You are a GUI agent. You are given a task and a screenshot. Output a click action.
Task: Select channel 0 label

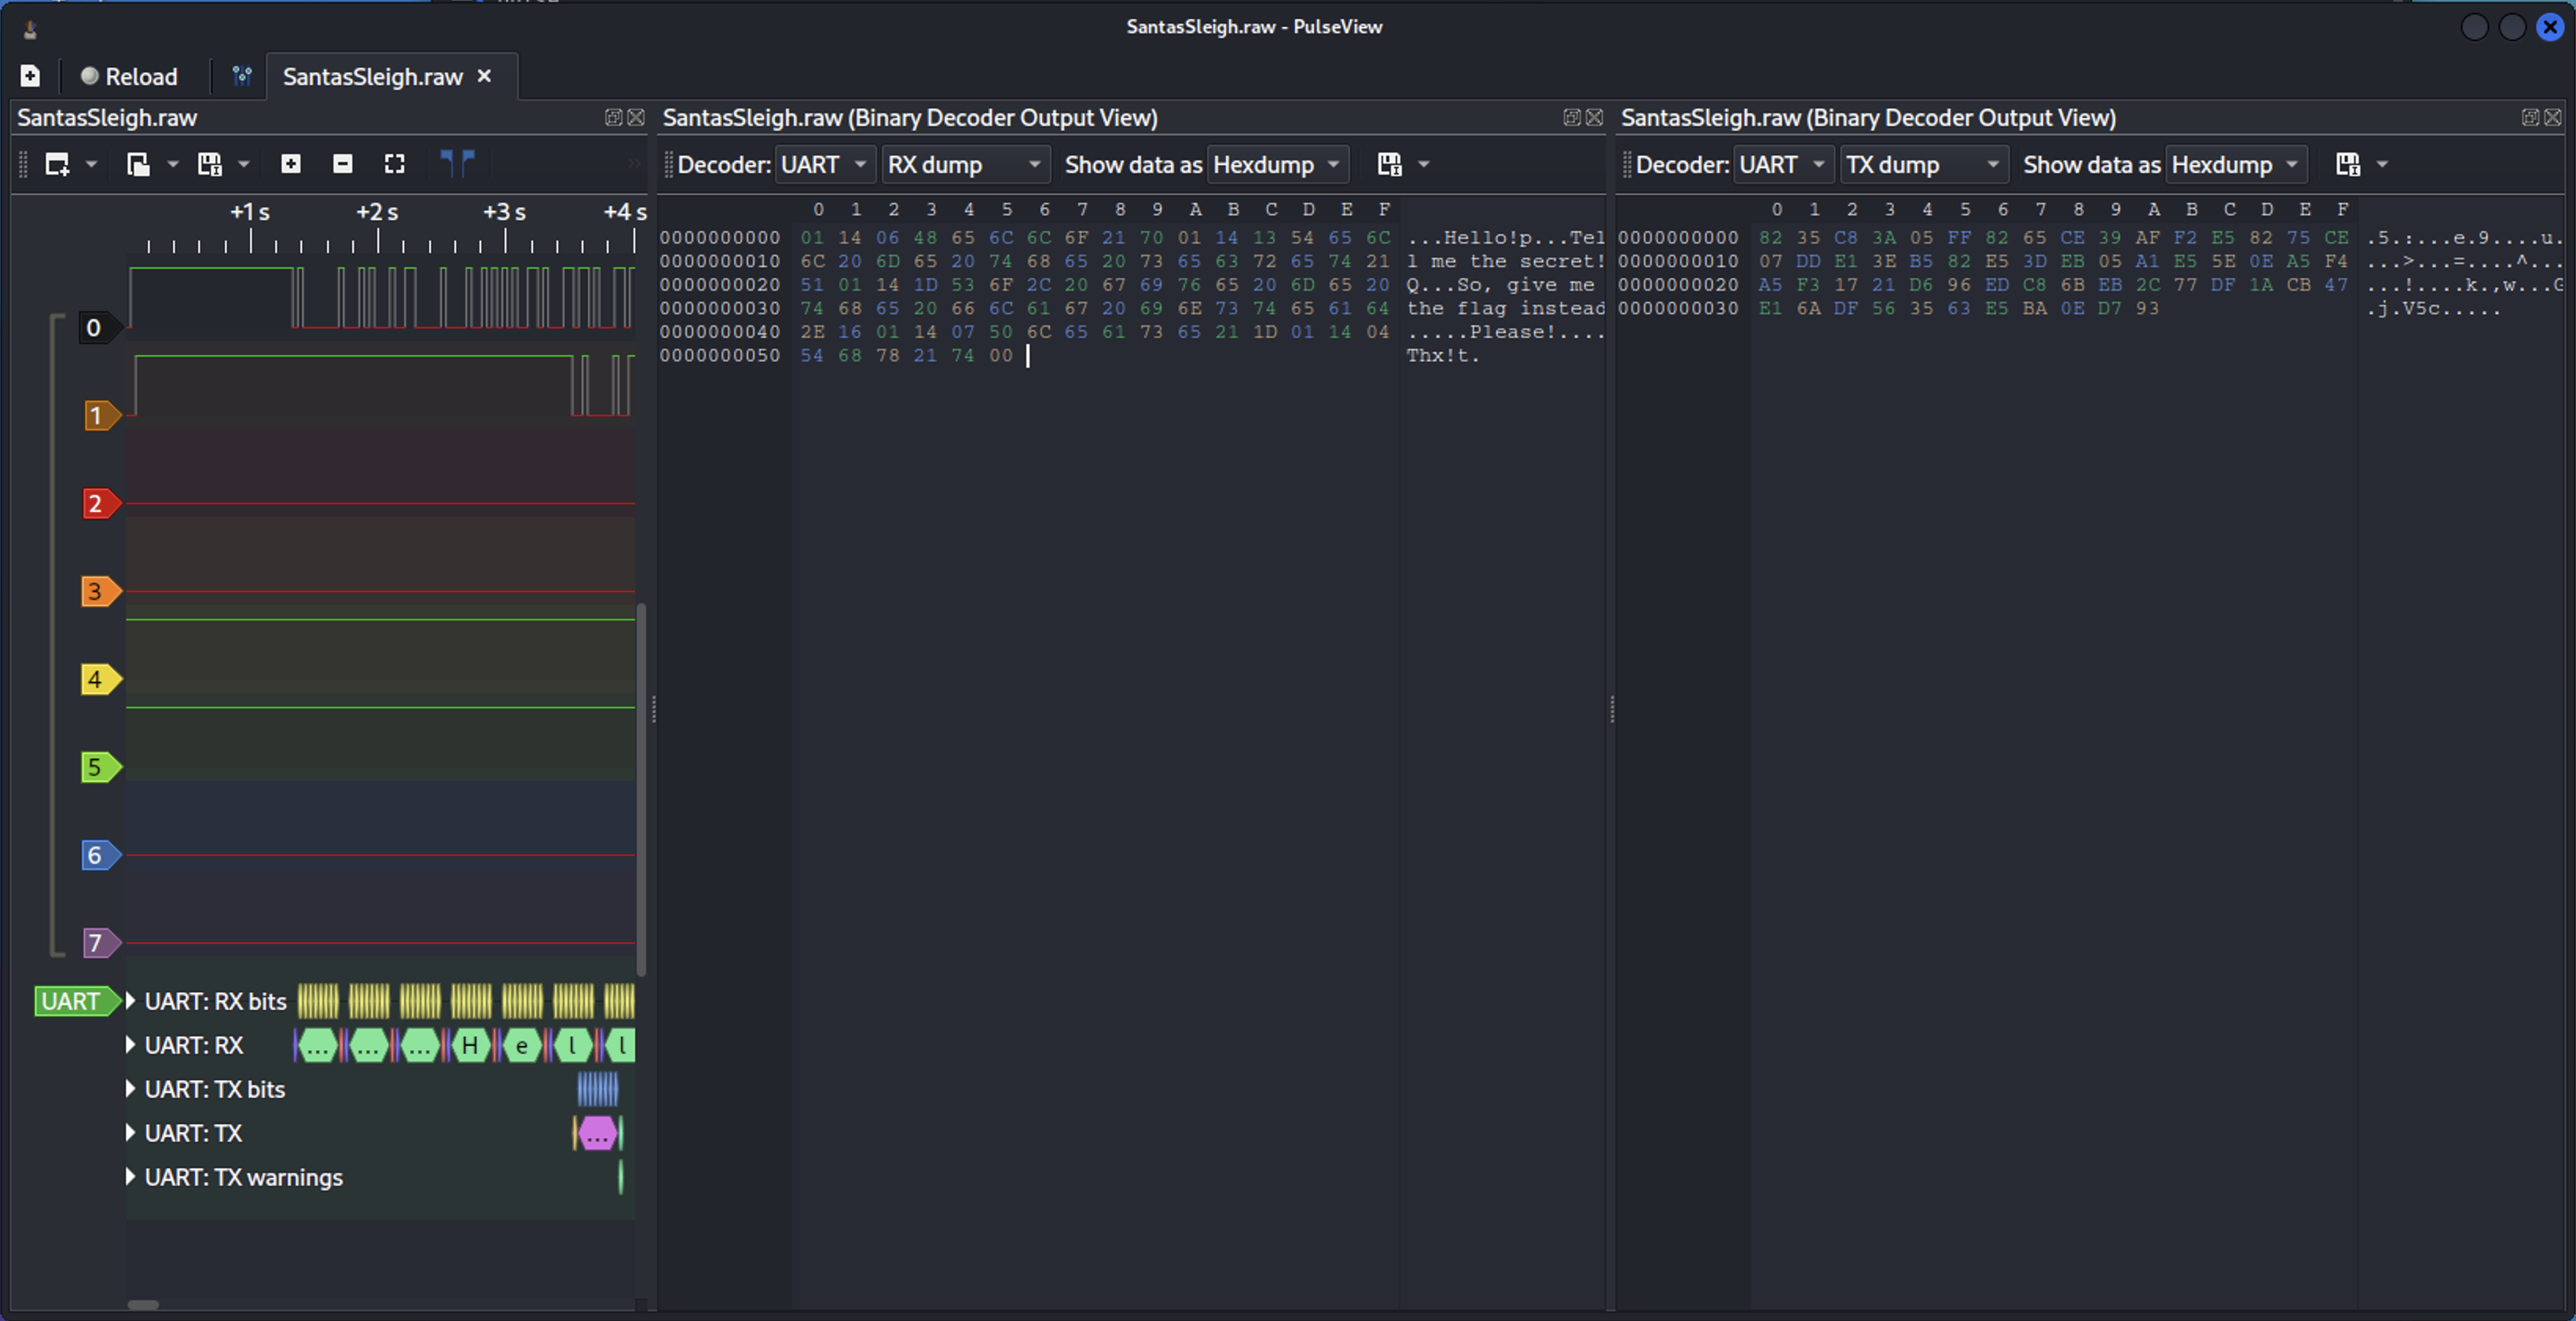99,327
